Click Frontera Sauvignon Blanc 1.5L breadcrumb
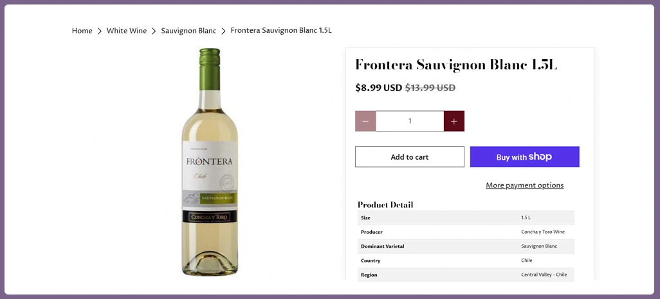Viewport: 660px width, 299px height. [x=281, y=31]
